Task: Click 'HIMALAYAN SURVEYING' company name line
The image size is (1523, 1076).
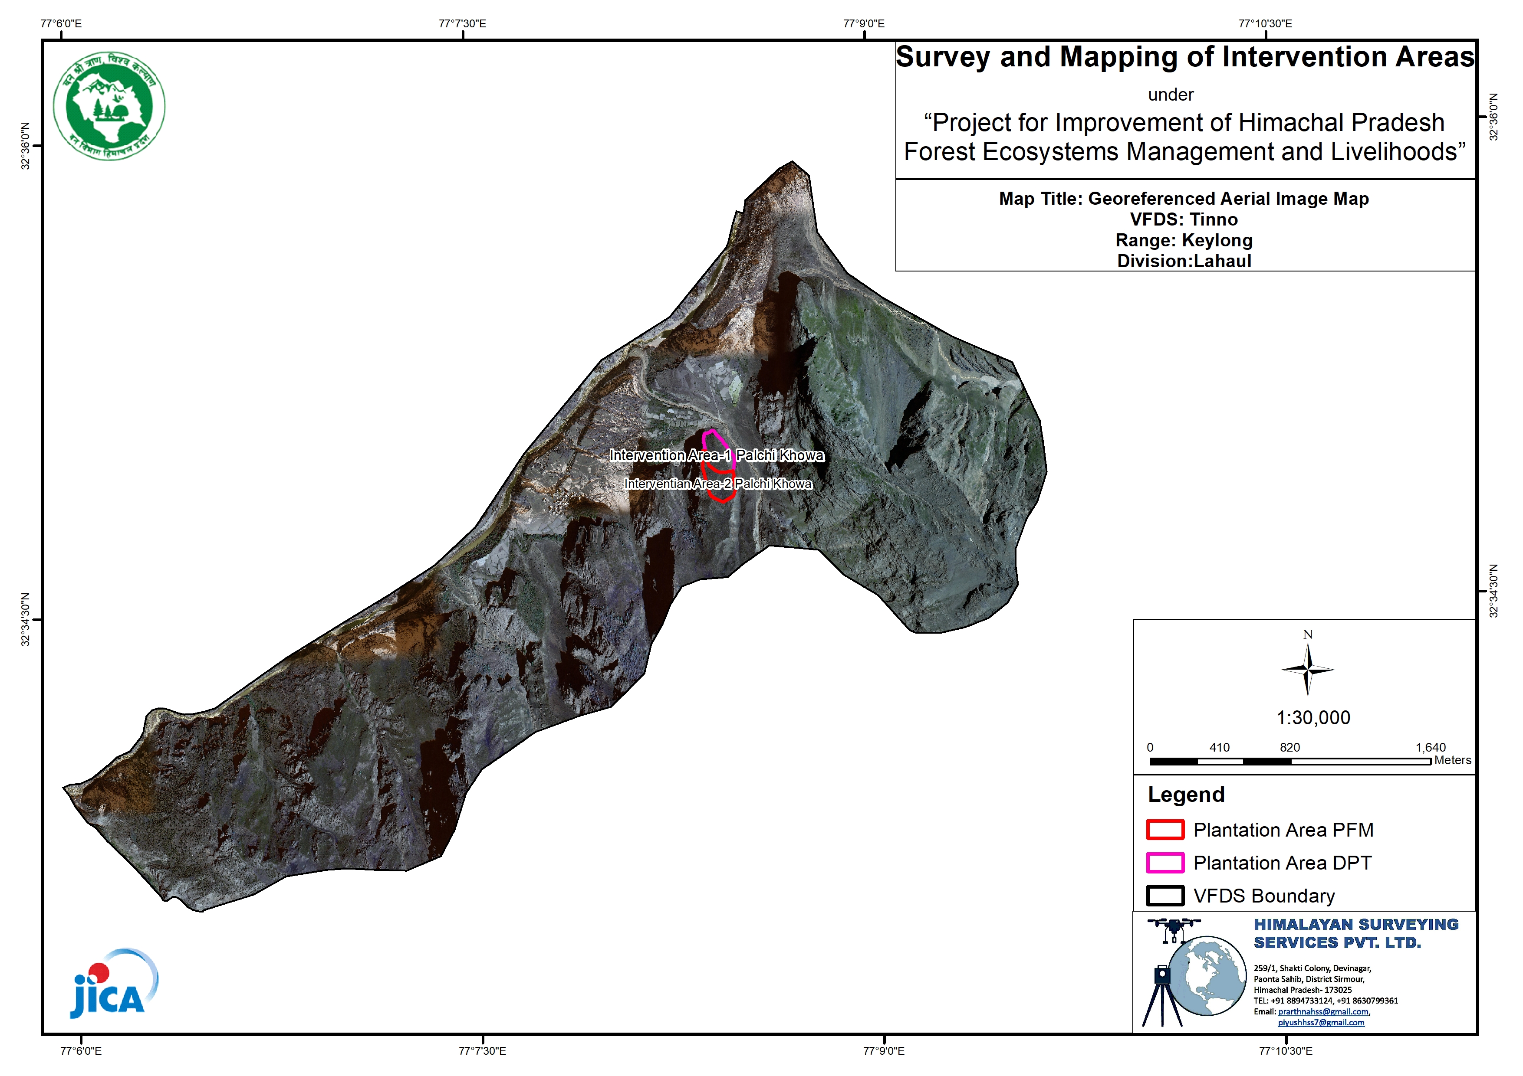Action: click(x=1356, y=925)
